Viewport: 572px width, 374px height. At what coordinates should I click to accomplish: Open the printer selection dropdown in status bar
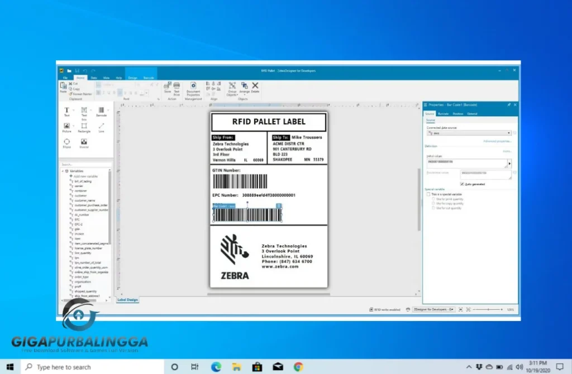[x=433, y=309]
